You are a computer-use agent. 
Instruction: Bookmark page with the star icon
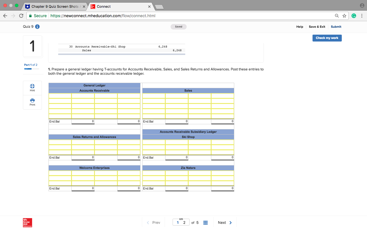(344, 16)
